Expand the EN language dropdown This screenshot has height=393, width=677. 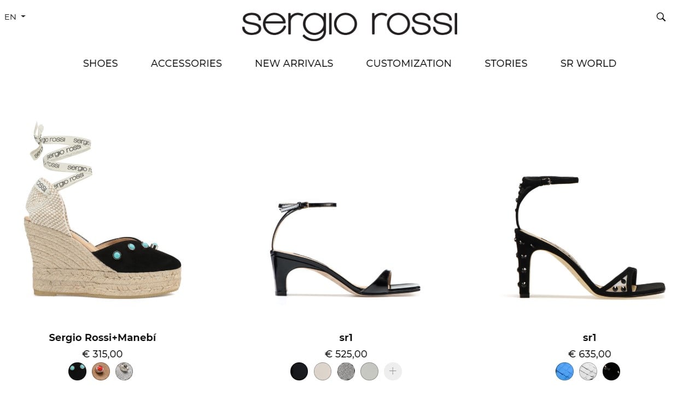15,17
